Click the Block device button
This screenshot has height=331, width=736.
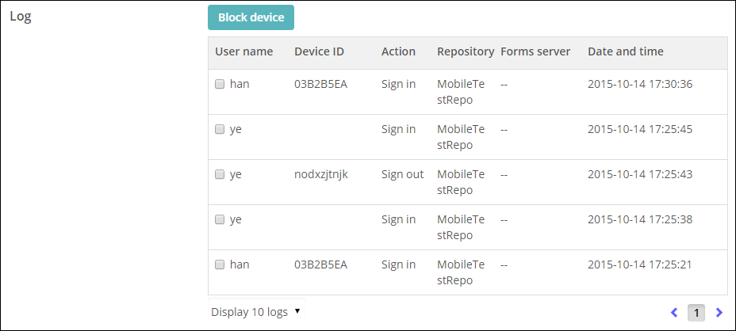(251, 17)
